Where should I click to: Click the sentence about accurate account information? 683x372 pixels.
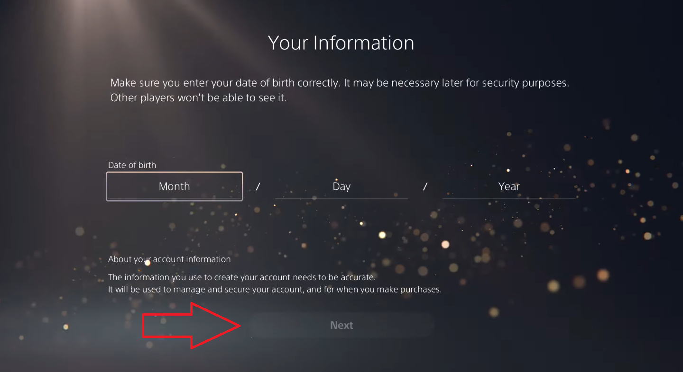(242, 277)
